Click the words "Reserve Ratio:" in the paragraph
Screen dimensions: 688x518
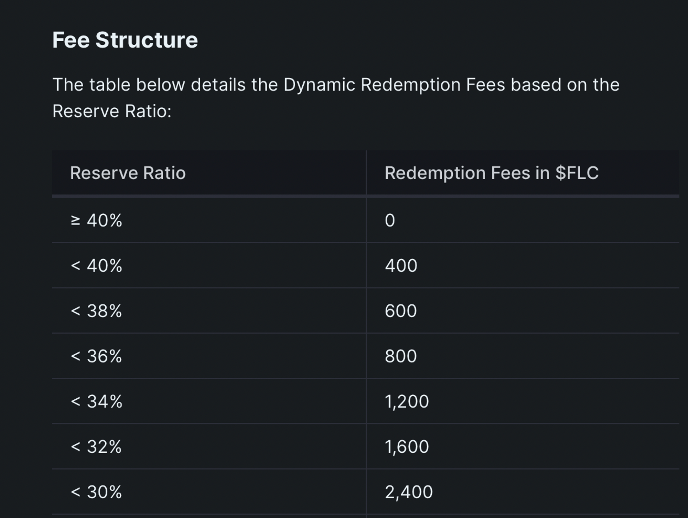[112, 111]
